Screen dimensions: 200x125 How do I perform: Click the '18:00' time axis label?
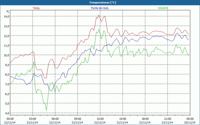point(145,119)
